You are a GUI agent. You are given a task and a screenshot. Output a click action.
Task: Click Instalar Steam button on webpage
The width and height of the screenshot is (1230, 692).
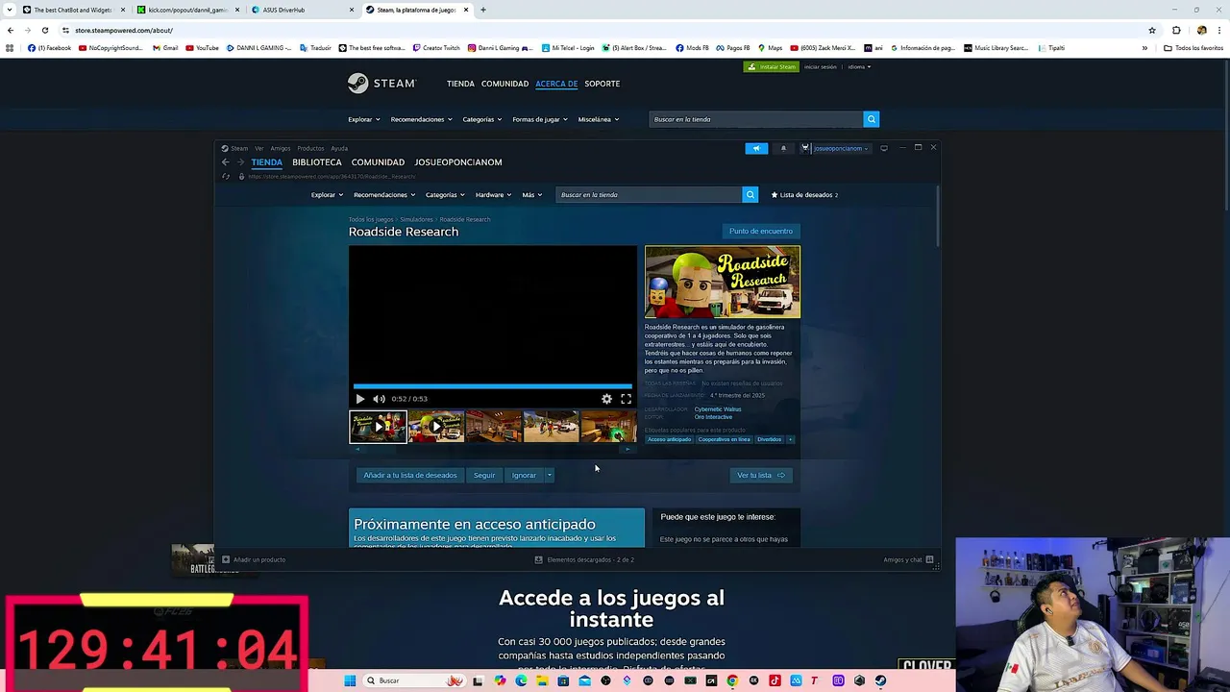click(772, 67)
